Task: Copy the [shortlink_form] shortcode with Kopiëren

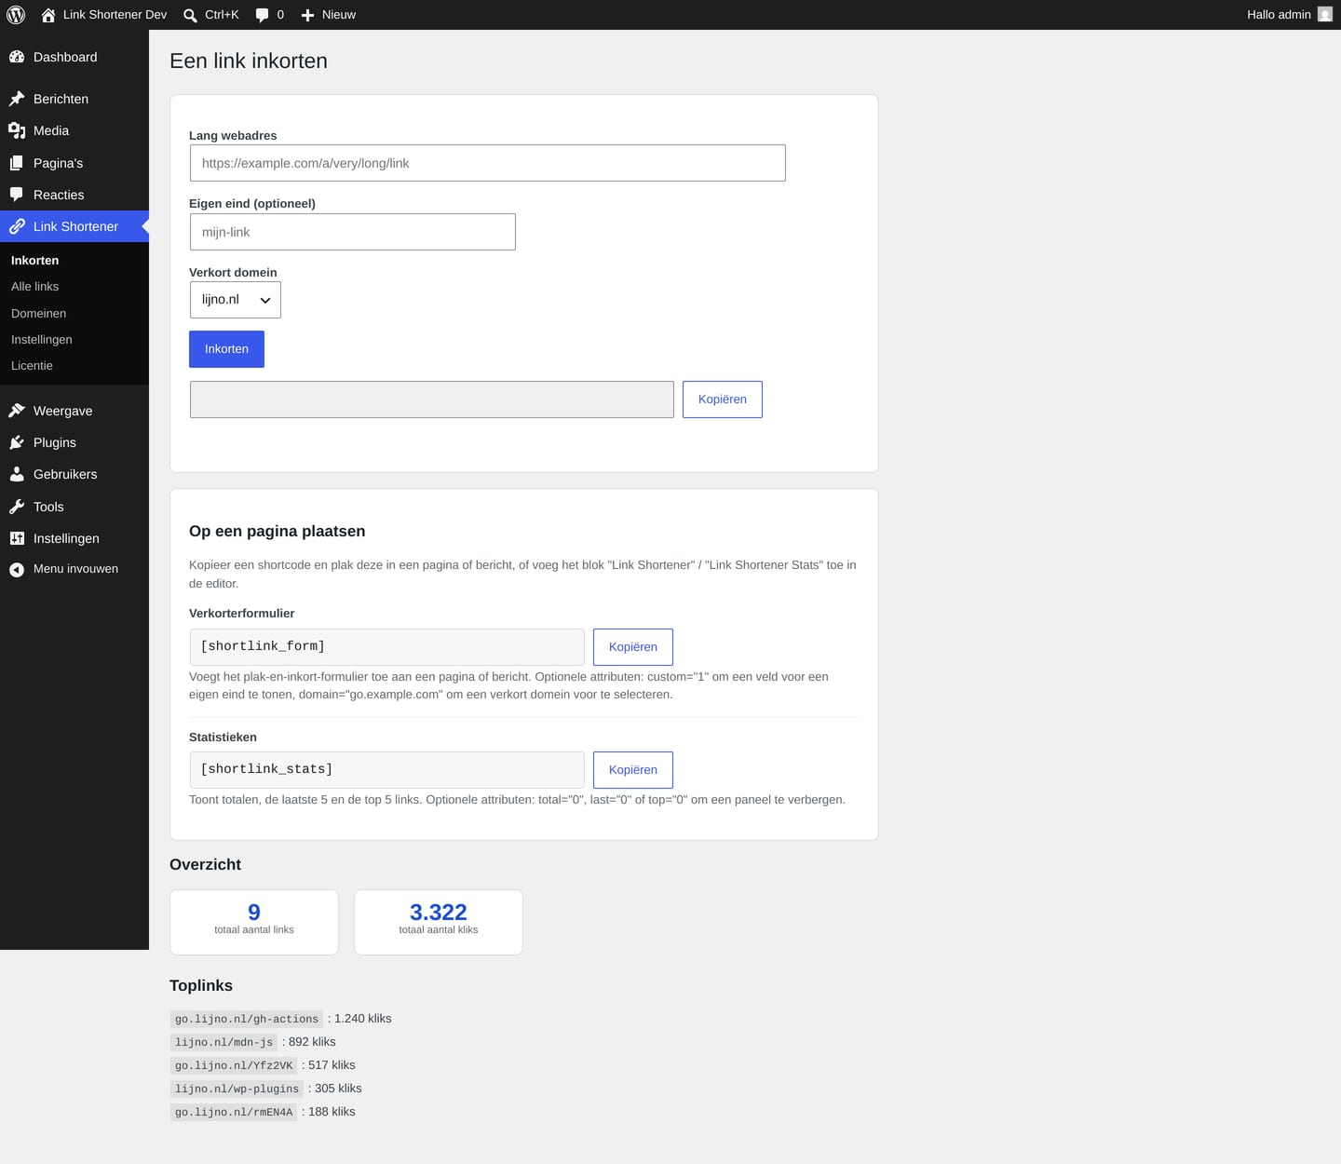Action: 633,647
